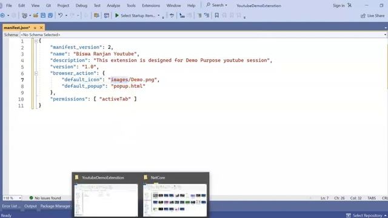
Task: Click the decrease indent icon
Action: pyautogui.click(x=199, y=16)
